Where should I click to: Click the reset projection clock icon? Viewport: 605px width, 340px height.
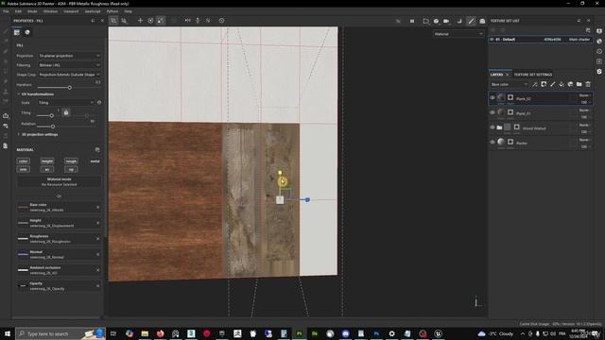tap(221, 21)
